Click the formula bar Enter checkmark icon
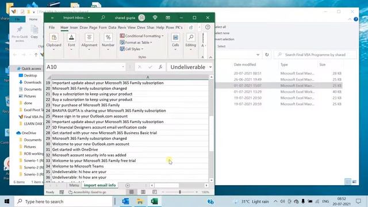Image resolution: width=368 pixels, height=207 pixels. tap(150, 67)
